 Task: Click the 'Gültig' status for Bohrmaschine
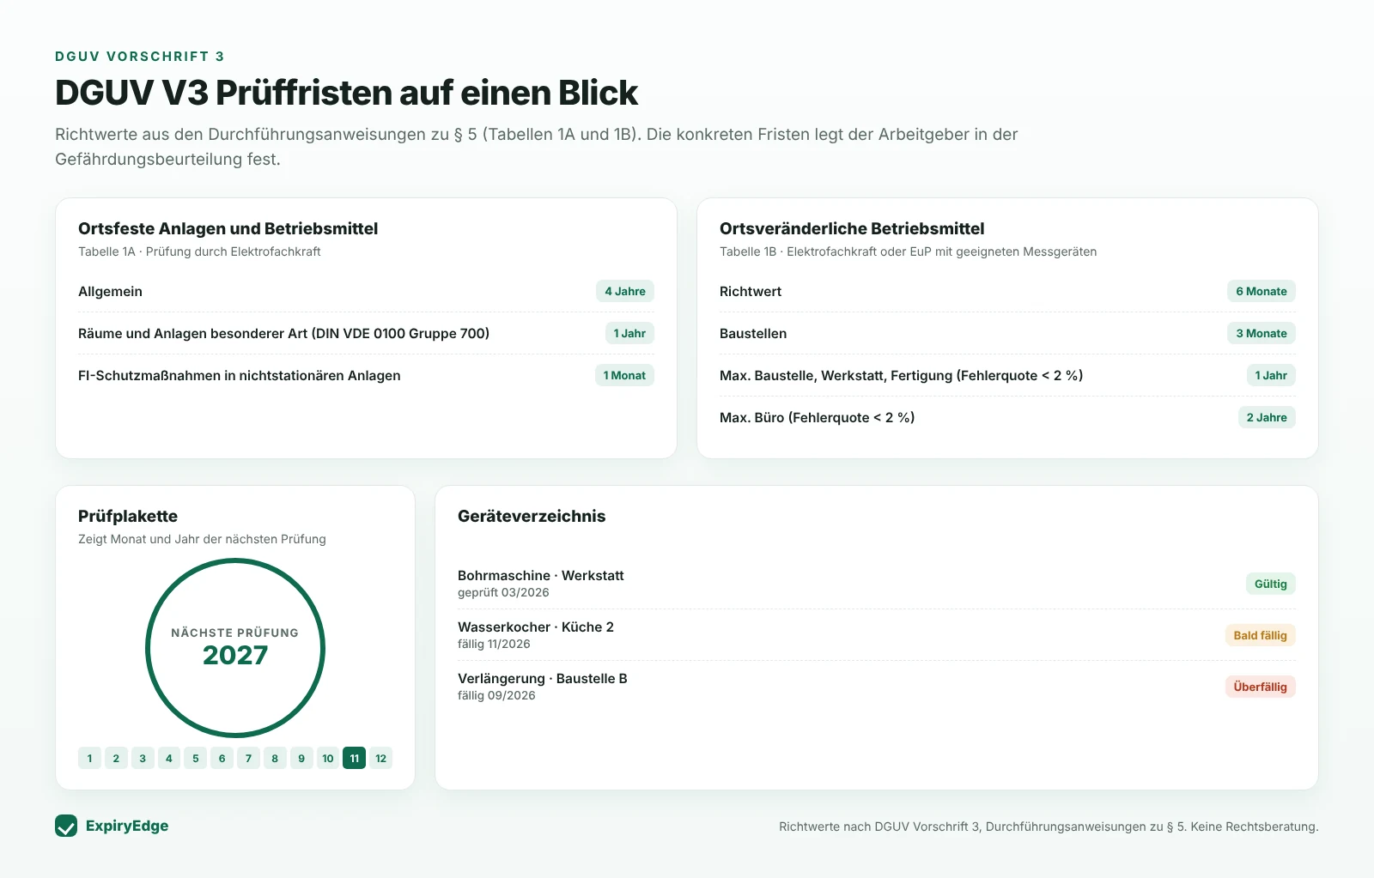(x=1271, y=584)
